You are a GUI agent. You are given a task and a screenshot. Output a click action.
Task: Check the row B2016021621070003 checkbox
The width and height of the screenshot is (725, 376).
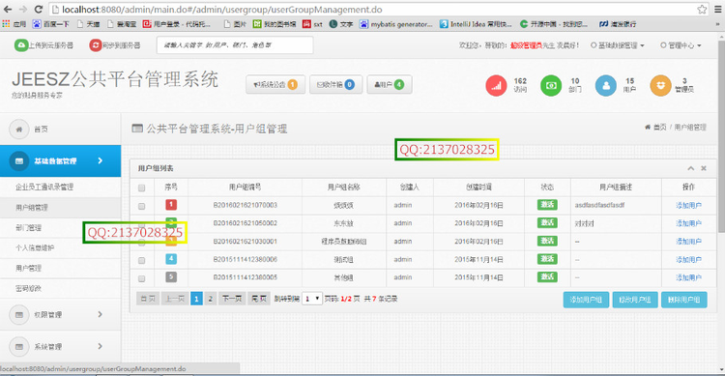coord(141,206)
